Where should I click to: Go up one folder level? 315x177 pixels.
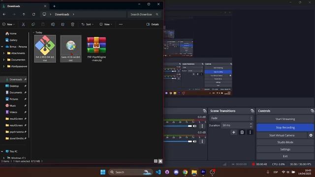click(24, 14)
